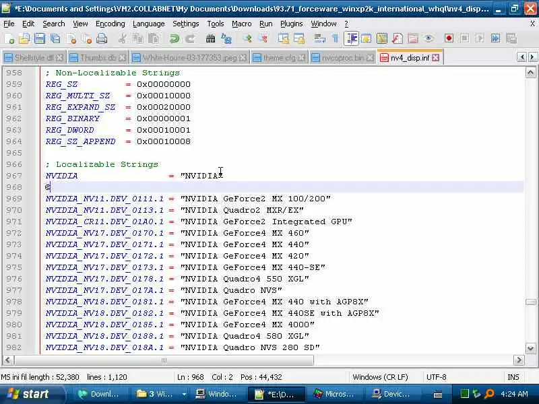Open the Function List icon
This screenshot has width=539, height=404.
tap(398, 38)
